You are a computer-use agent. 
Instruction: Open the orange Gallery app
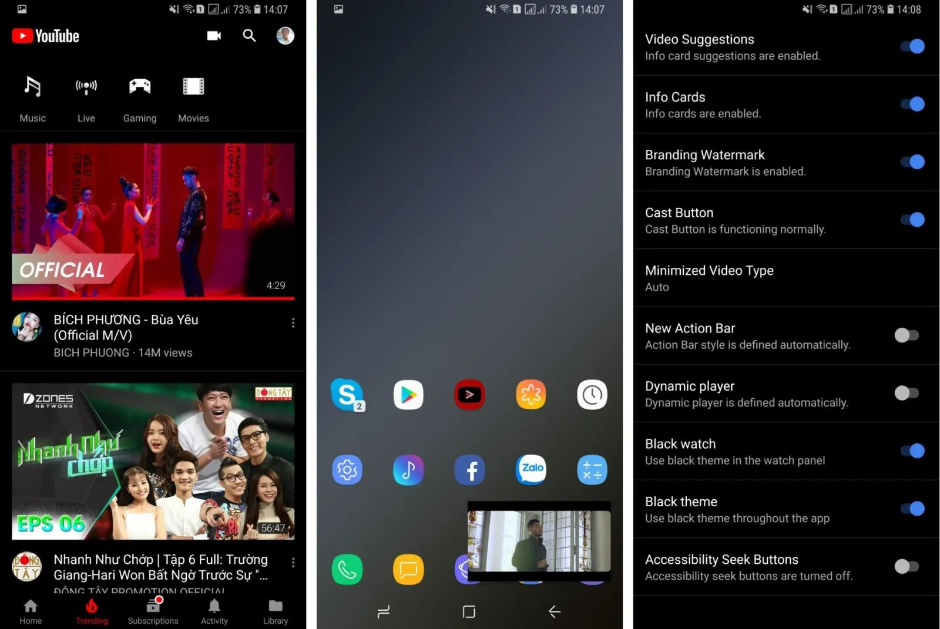point(531,395)
